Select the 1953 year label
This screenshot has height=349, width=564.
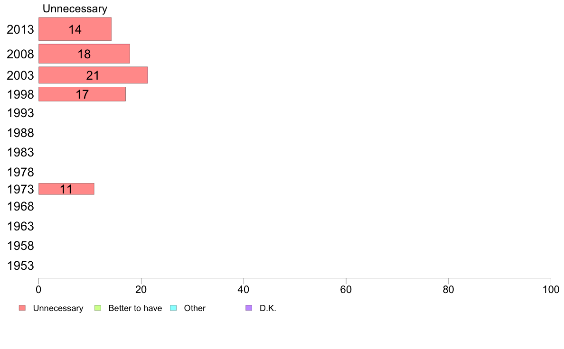pyautogui.click(x=20, y=266)
